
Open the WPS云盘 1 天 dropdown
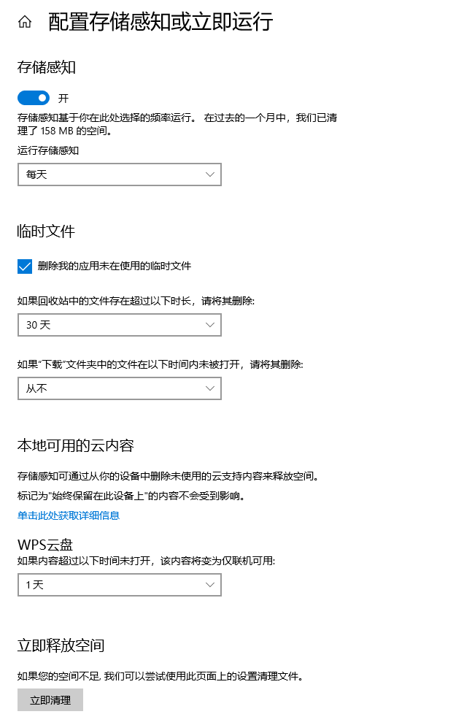click(x=120, y=585)
